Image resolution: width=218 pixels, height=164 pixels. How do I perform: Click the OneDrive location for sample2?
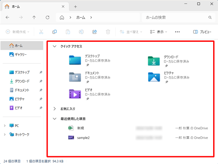coord(192,138)
